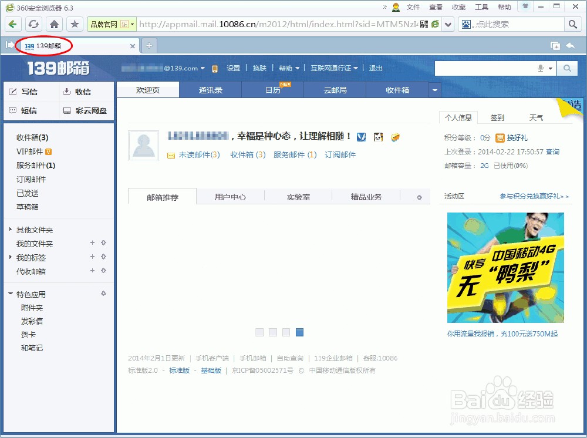Close the 139邮箱 browser tab
This screenshot has height=438, width=587.
[x=133, y=46]
